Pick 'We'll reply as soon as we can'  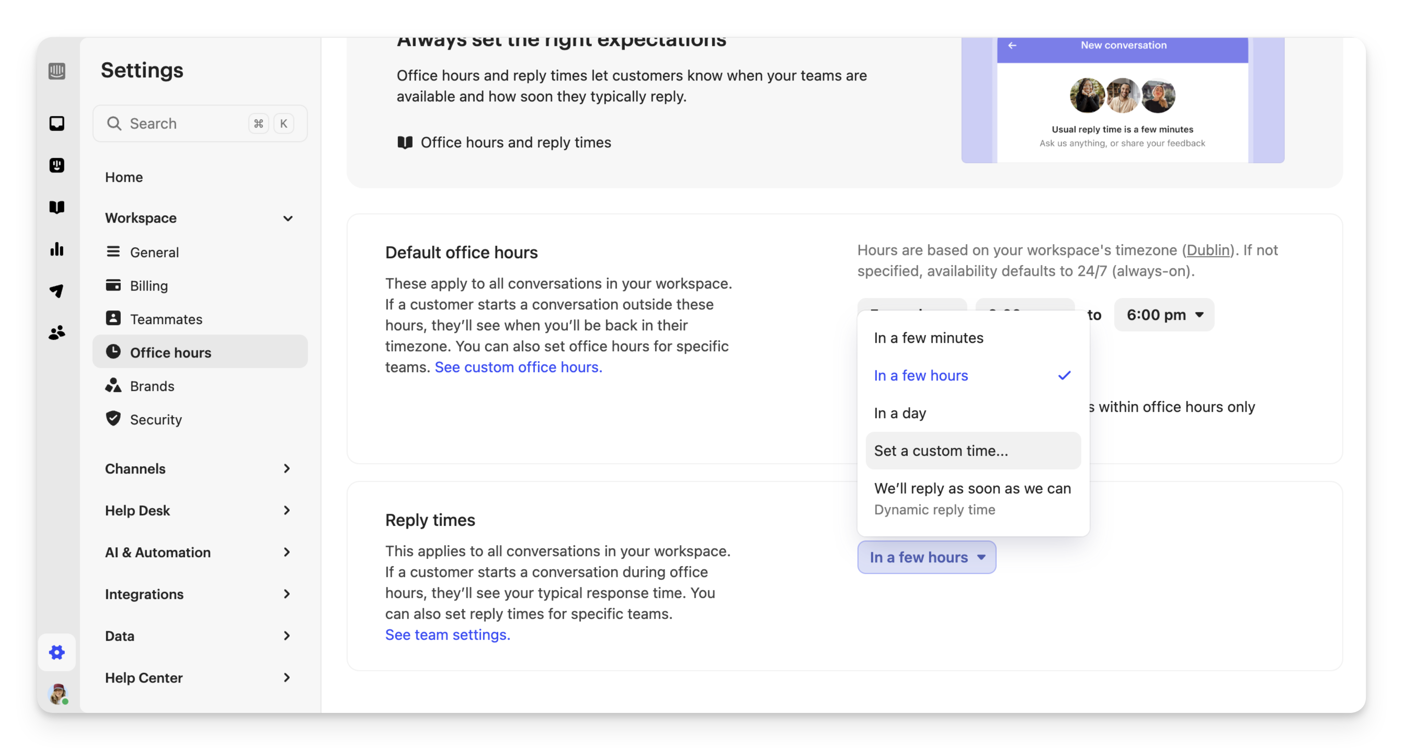[x=972, y=489]
